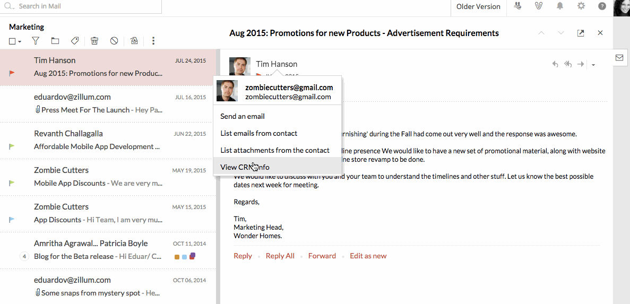The height and width of the screenshot is (304, 630).
Task: Click the move-to-folder icon
Action: (55, 41)
